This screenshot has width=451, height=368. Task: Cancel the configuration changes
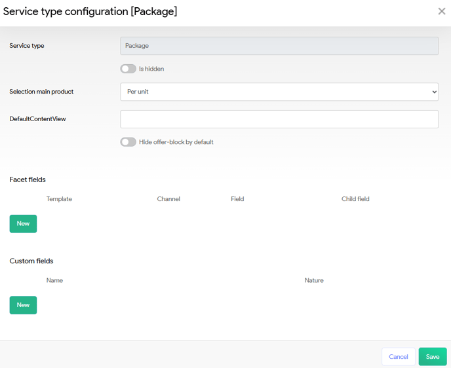pyautogui.click(x=398, y=357)
